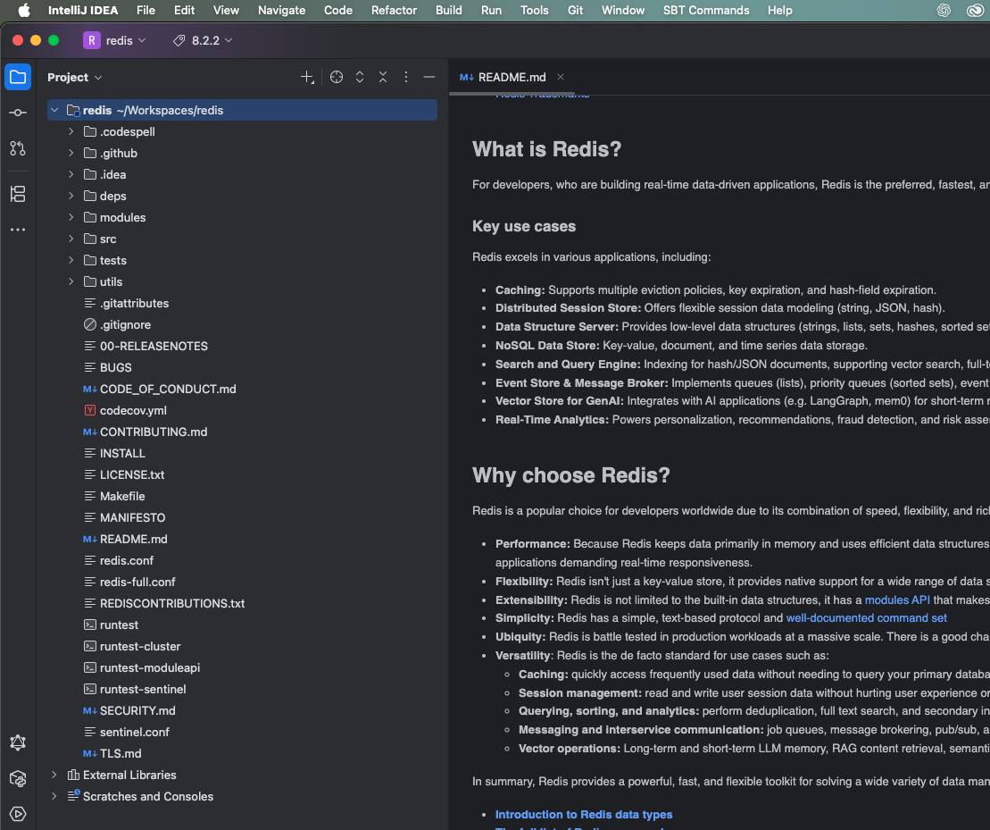Click the New File or Directory plus icon

(307, 77)
